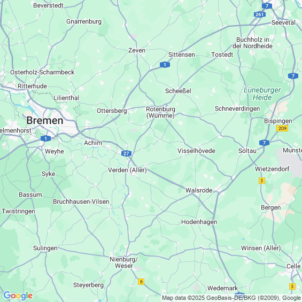Open the Google logo link
Screen dimensions: 302x302
pos(18,296)
